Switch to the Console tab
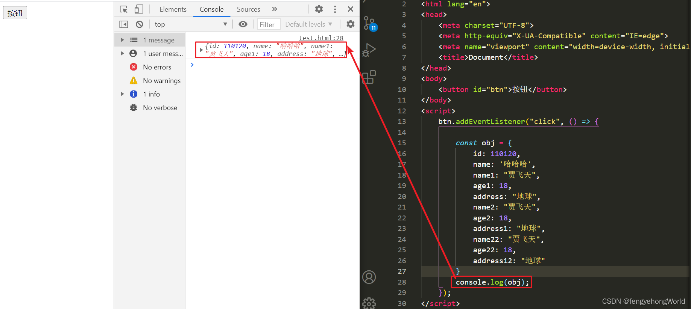Screen dimensions: 691x309 [x=211, y=9]
